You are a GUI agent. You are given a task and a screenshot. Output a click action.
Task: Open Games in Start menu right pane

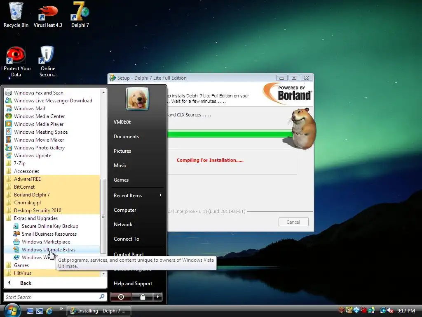pyautogui.click(x=137, y=180)
